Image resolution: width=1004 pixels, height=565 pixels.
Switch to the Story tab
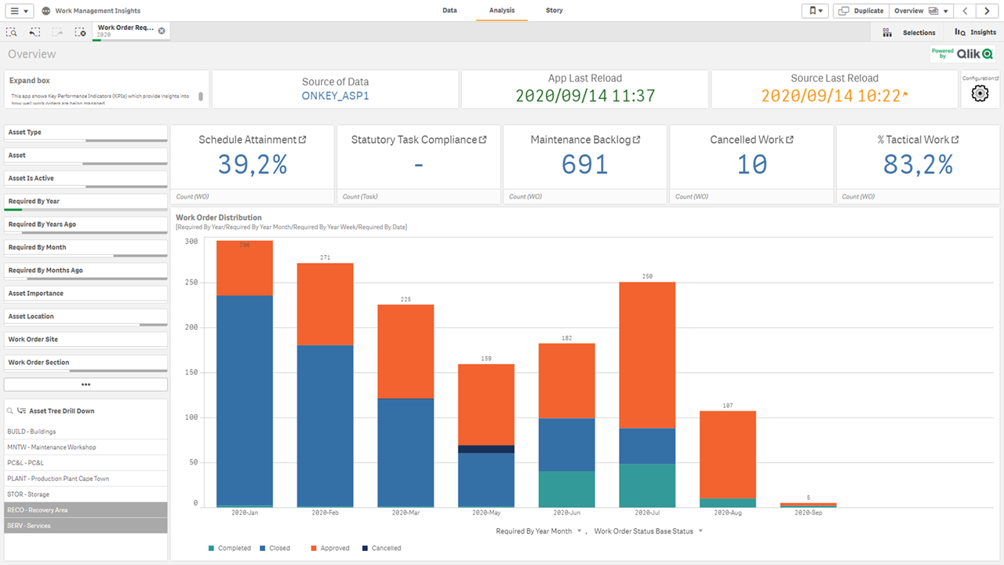point(554,11)
